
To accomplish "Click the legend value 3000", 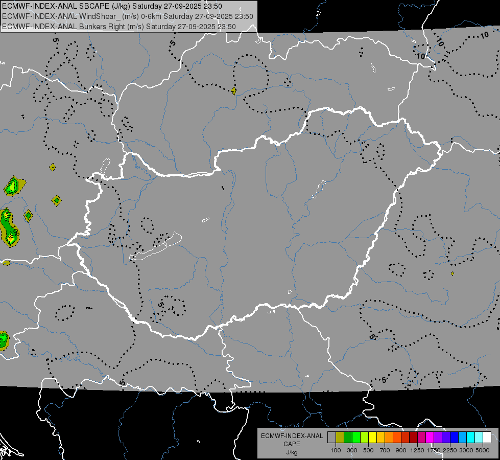I will [466, 450].
